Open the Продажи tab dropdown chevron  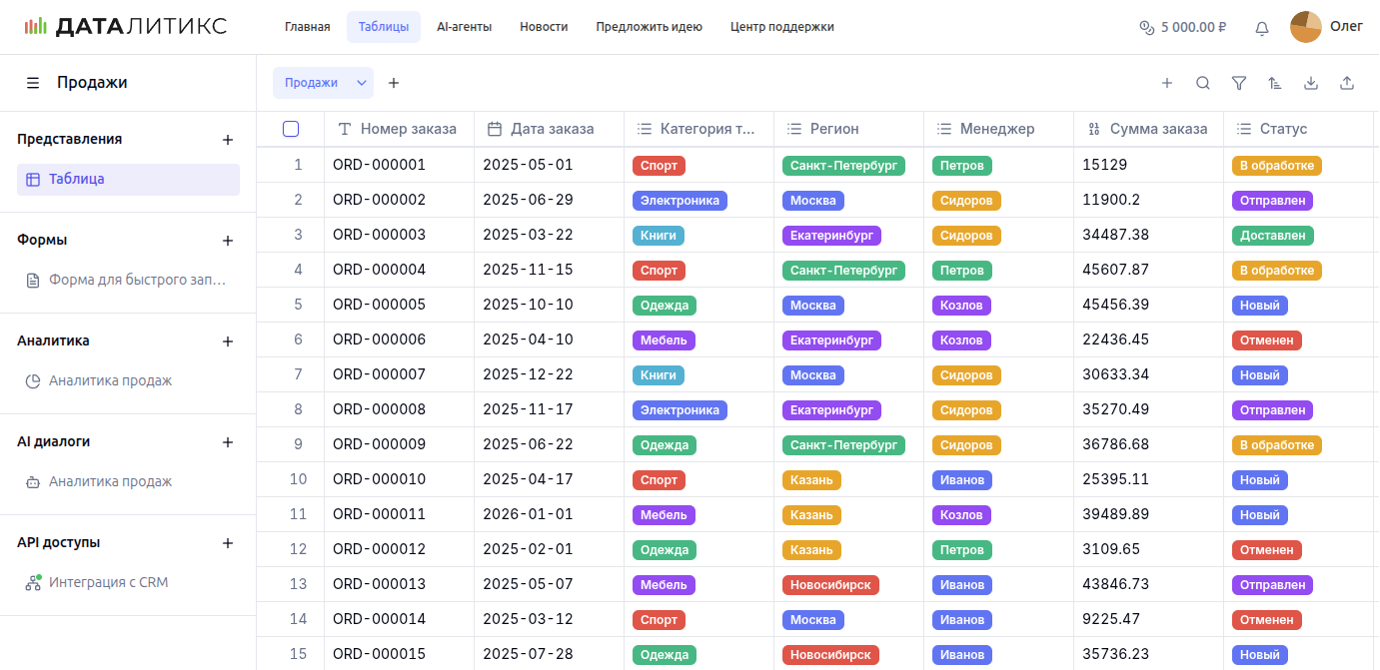362,83
